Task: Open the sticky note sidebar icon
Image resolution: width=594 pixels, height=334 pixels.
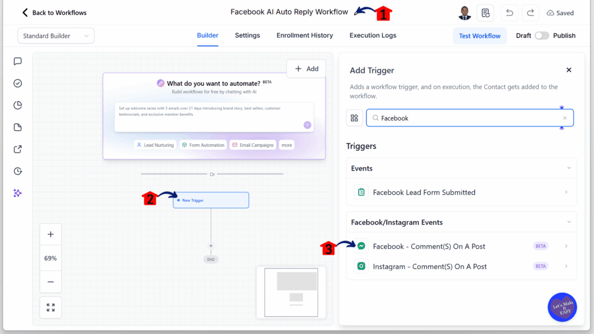Action: point(17,127)
